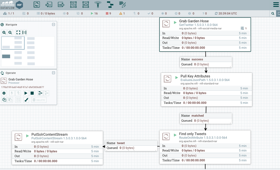
Task: Select the Label toolbar icon
Action: click(122, 4)
